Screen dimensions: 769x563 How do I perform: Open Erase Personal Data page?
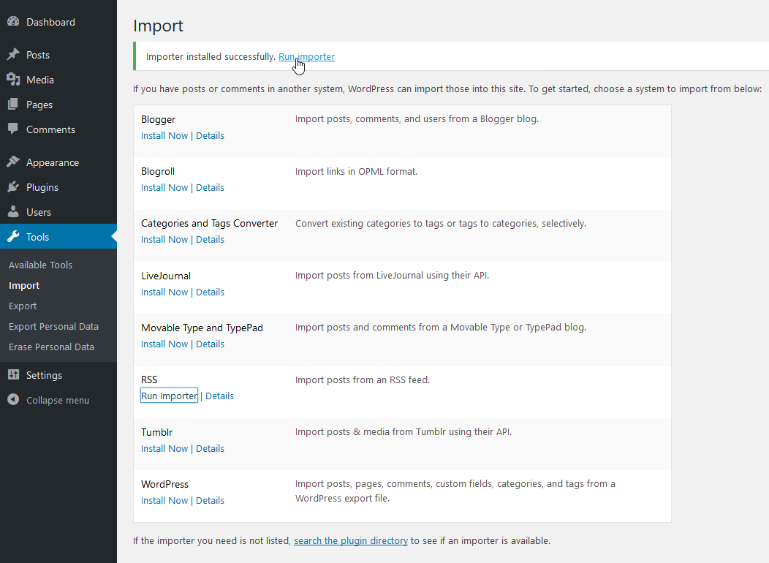pos(51,347)
